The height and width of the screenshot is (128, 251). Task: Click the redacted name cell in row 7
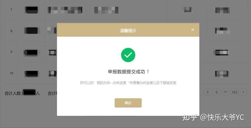point(32,10)
